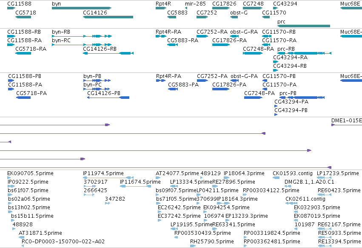Screen dimensions: 362x248
Task: Click the mir-285 gene label
Action: [195, 4]
